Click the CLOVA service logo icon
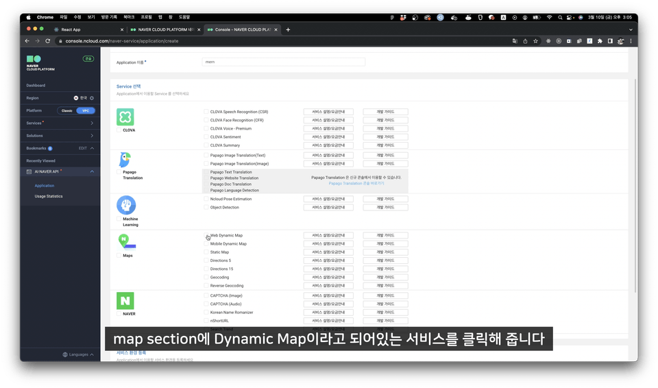The width and height of the screenshot is (658, 388). (125, 117)
